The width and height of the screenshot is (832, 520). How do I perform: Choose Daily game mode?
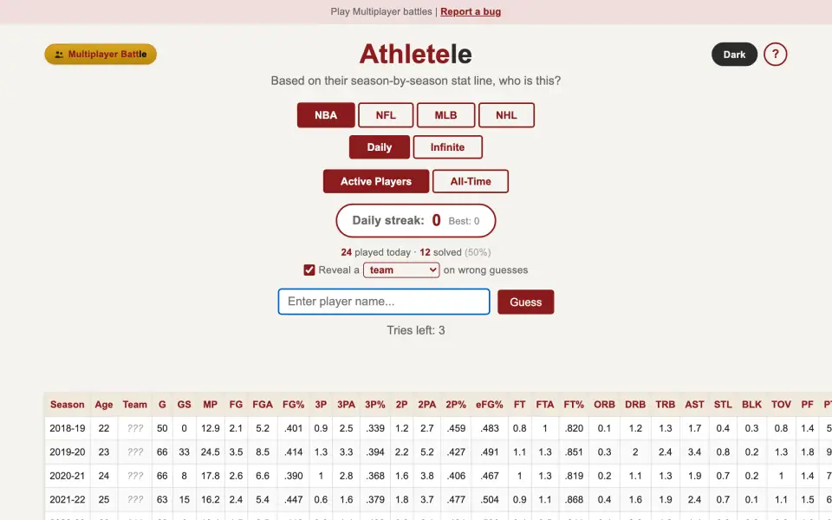pyautogui.click(x=380, y=147)
